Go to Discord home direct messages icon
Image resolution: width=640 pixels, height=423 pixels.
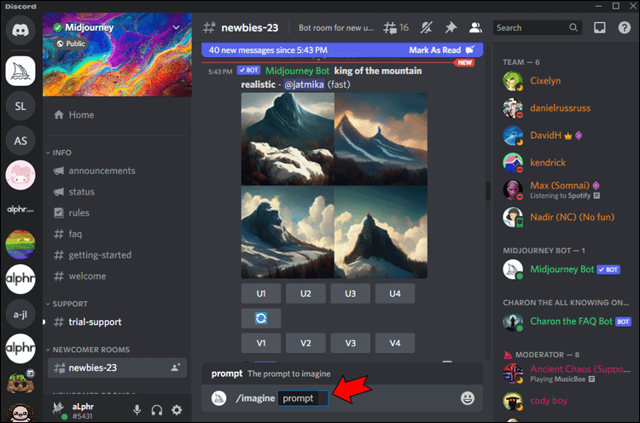click(20, 30)
